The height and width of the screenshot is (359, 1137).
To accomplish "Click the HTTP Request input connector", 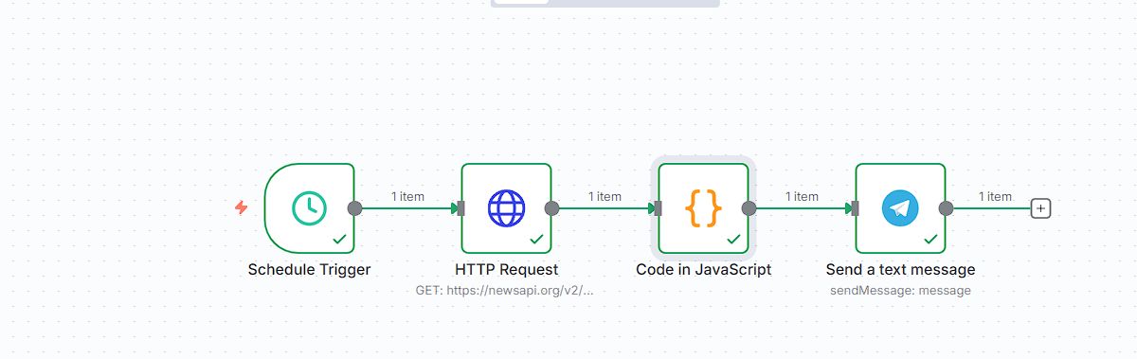I will [460, 208].
